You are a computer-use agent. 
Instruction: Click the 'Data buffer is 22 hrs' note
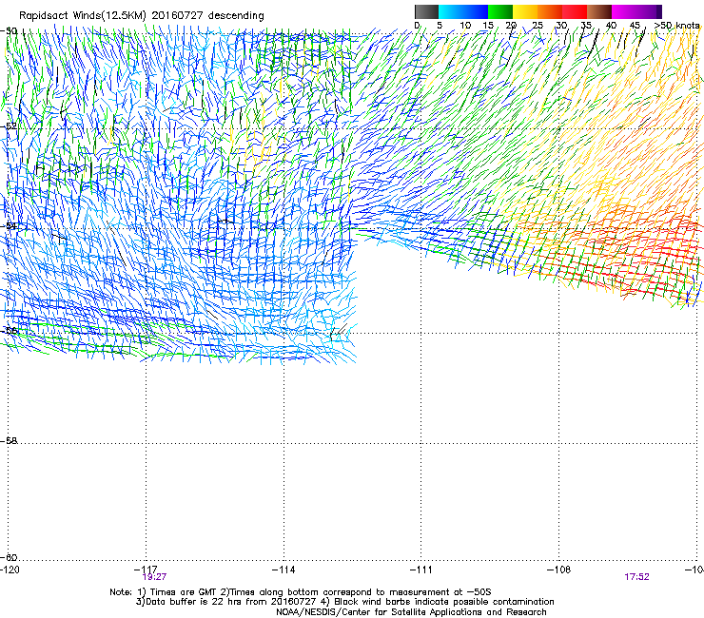[x=345, y=602]
